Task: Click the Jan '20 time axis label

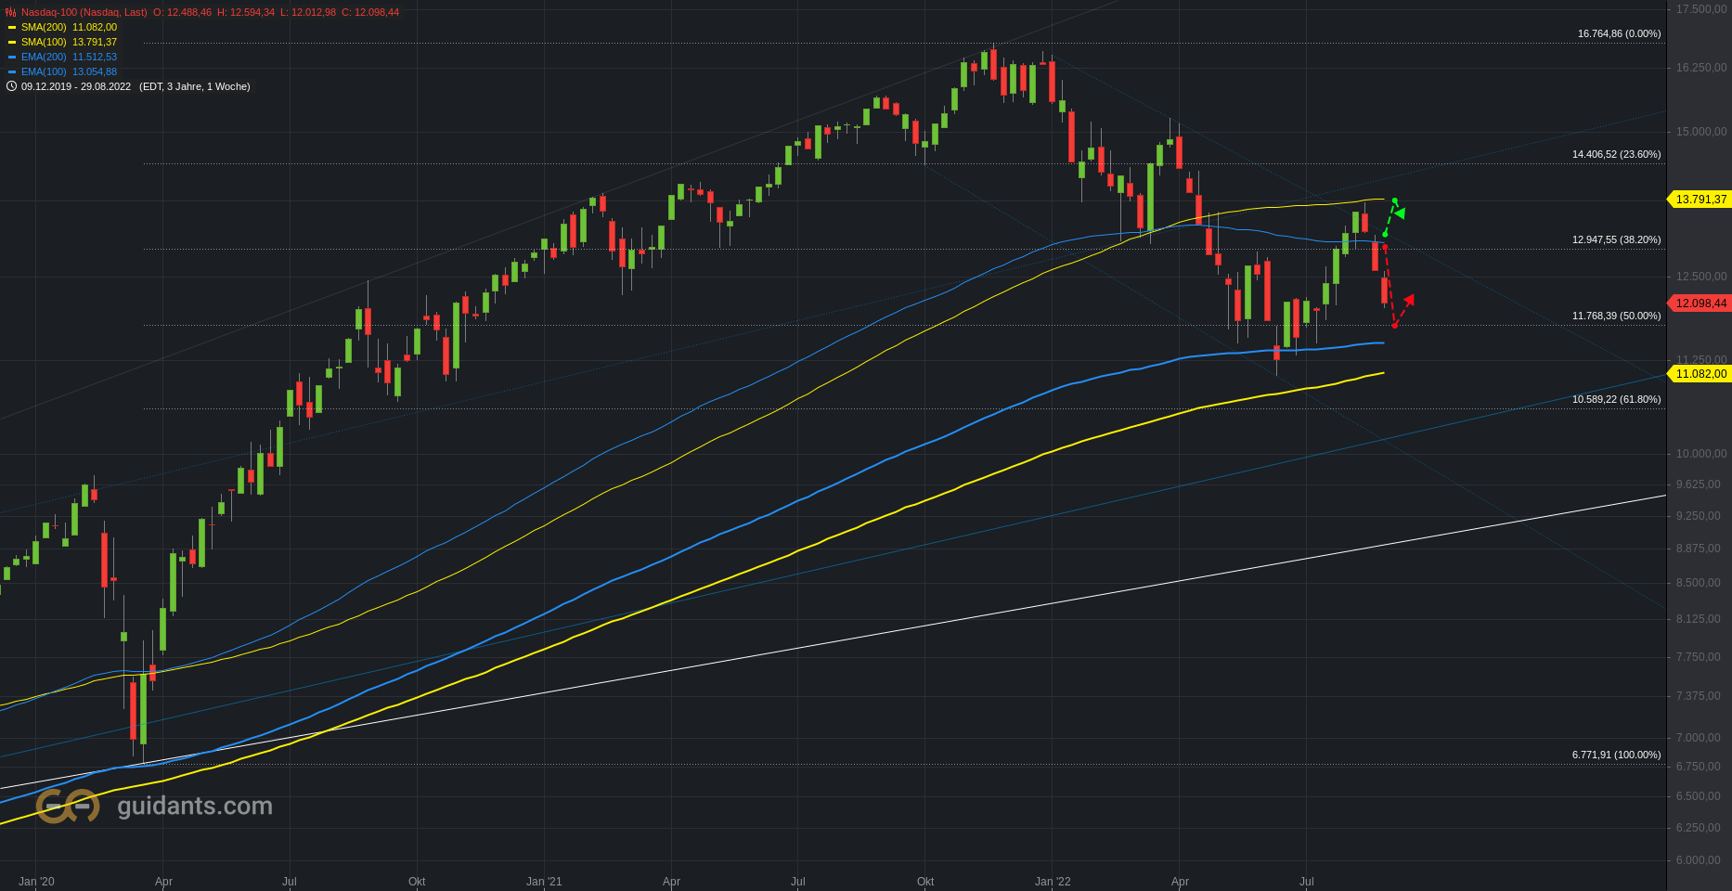Action: [x=36, y=882]
